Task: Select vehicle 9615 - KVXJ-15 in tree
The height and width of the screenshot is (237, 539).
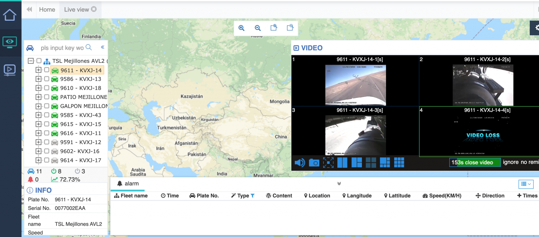Action: 81,124
